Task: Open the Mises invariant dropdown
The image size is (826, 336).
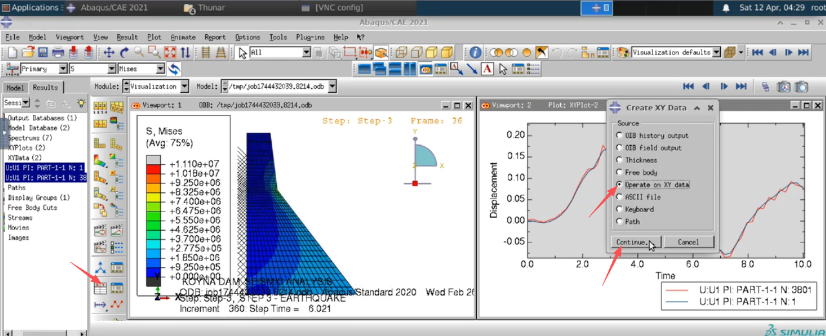Action: pos(160,68)
